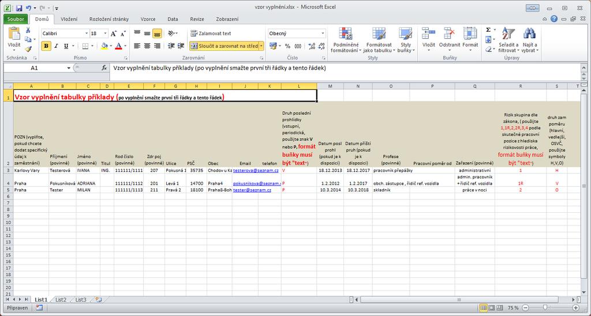Click the Formát cells icon
Viewport: 591px width, 316px height.
tap(470, 33)
